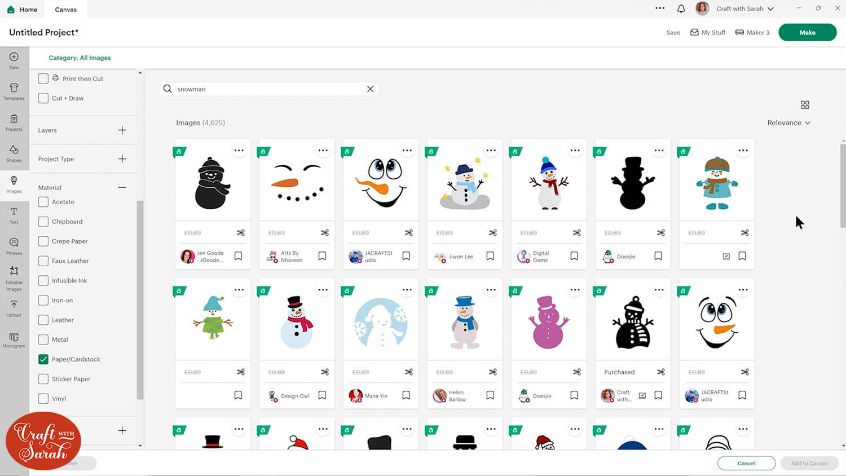Switch to the Home tab
Screen dimensions: 846x476
coord(22,9)
